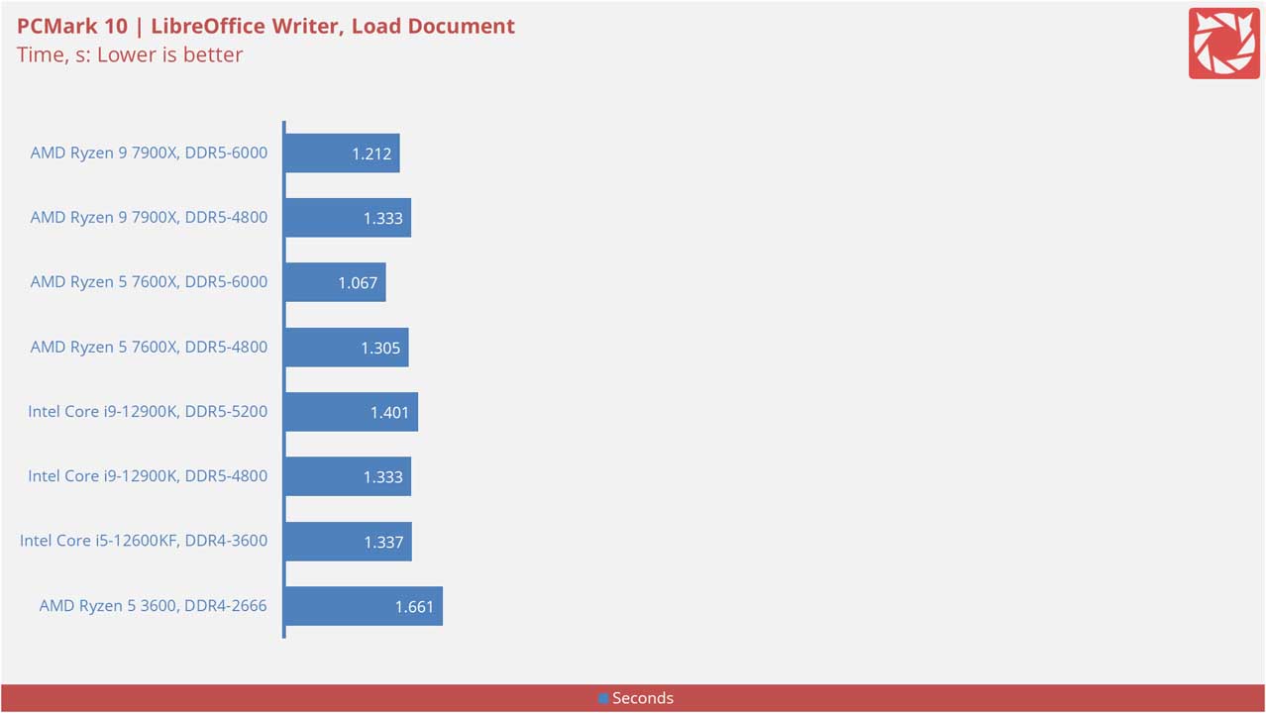Click the red aperture logo icon
Viewport: 1266px width, 713px height.
click(1223, 44)
